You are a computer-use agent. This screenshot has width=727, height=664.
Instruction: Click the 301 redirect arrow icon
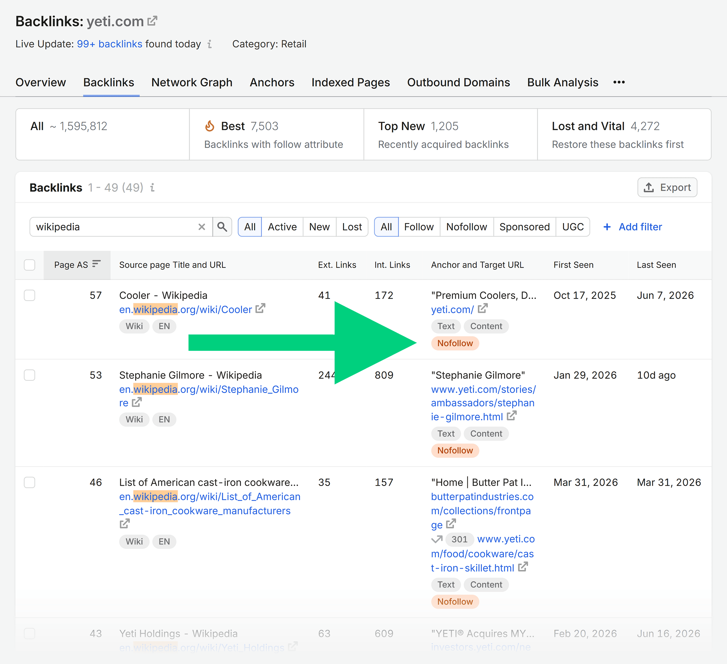point(437,539)
